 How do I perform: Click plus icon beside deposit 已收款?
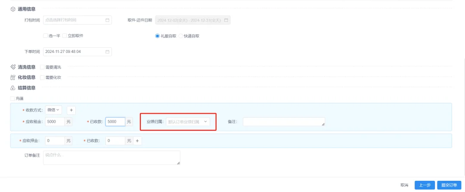(x=137, y=141)
